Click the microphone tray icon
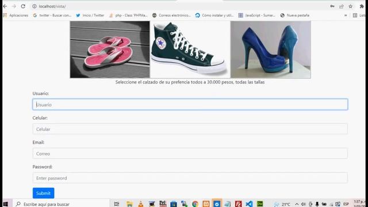 tap(317, 204)
